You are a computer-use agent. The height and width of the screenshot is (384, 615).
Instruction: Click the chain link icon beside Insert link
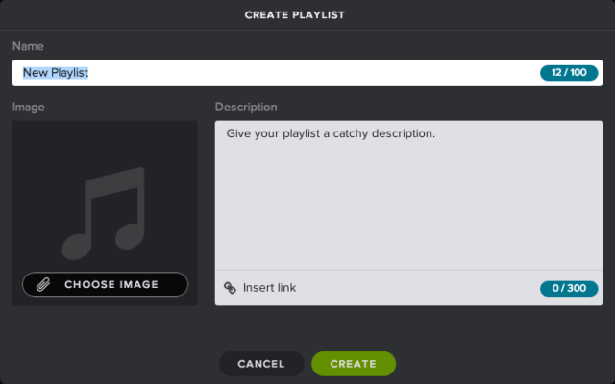tap(230, 288)
